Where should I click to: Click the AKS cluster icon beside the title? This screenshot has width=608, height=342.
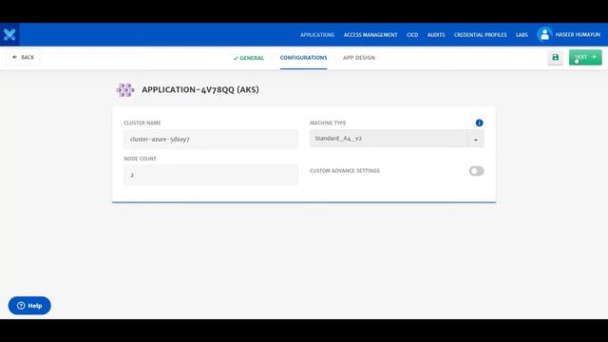(125, 90)
